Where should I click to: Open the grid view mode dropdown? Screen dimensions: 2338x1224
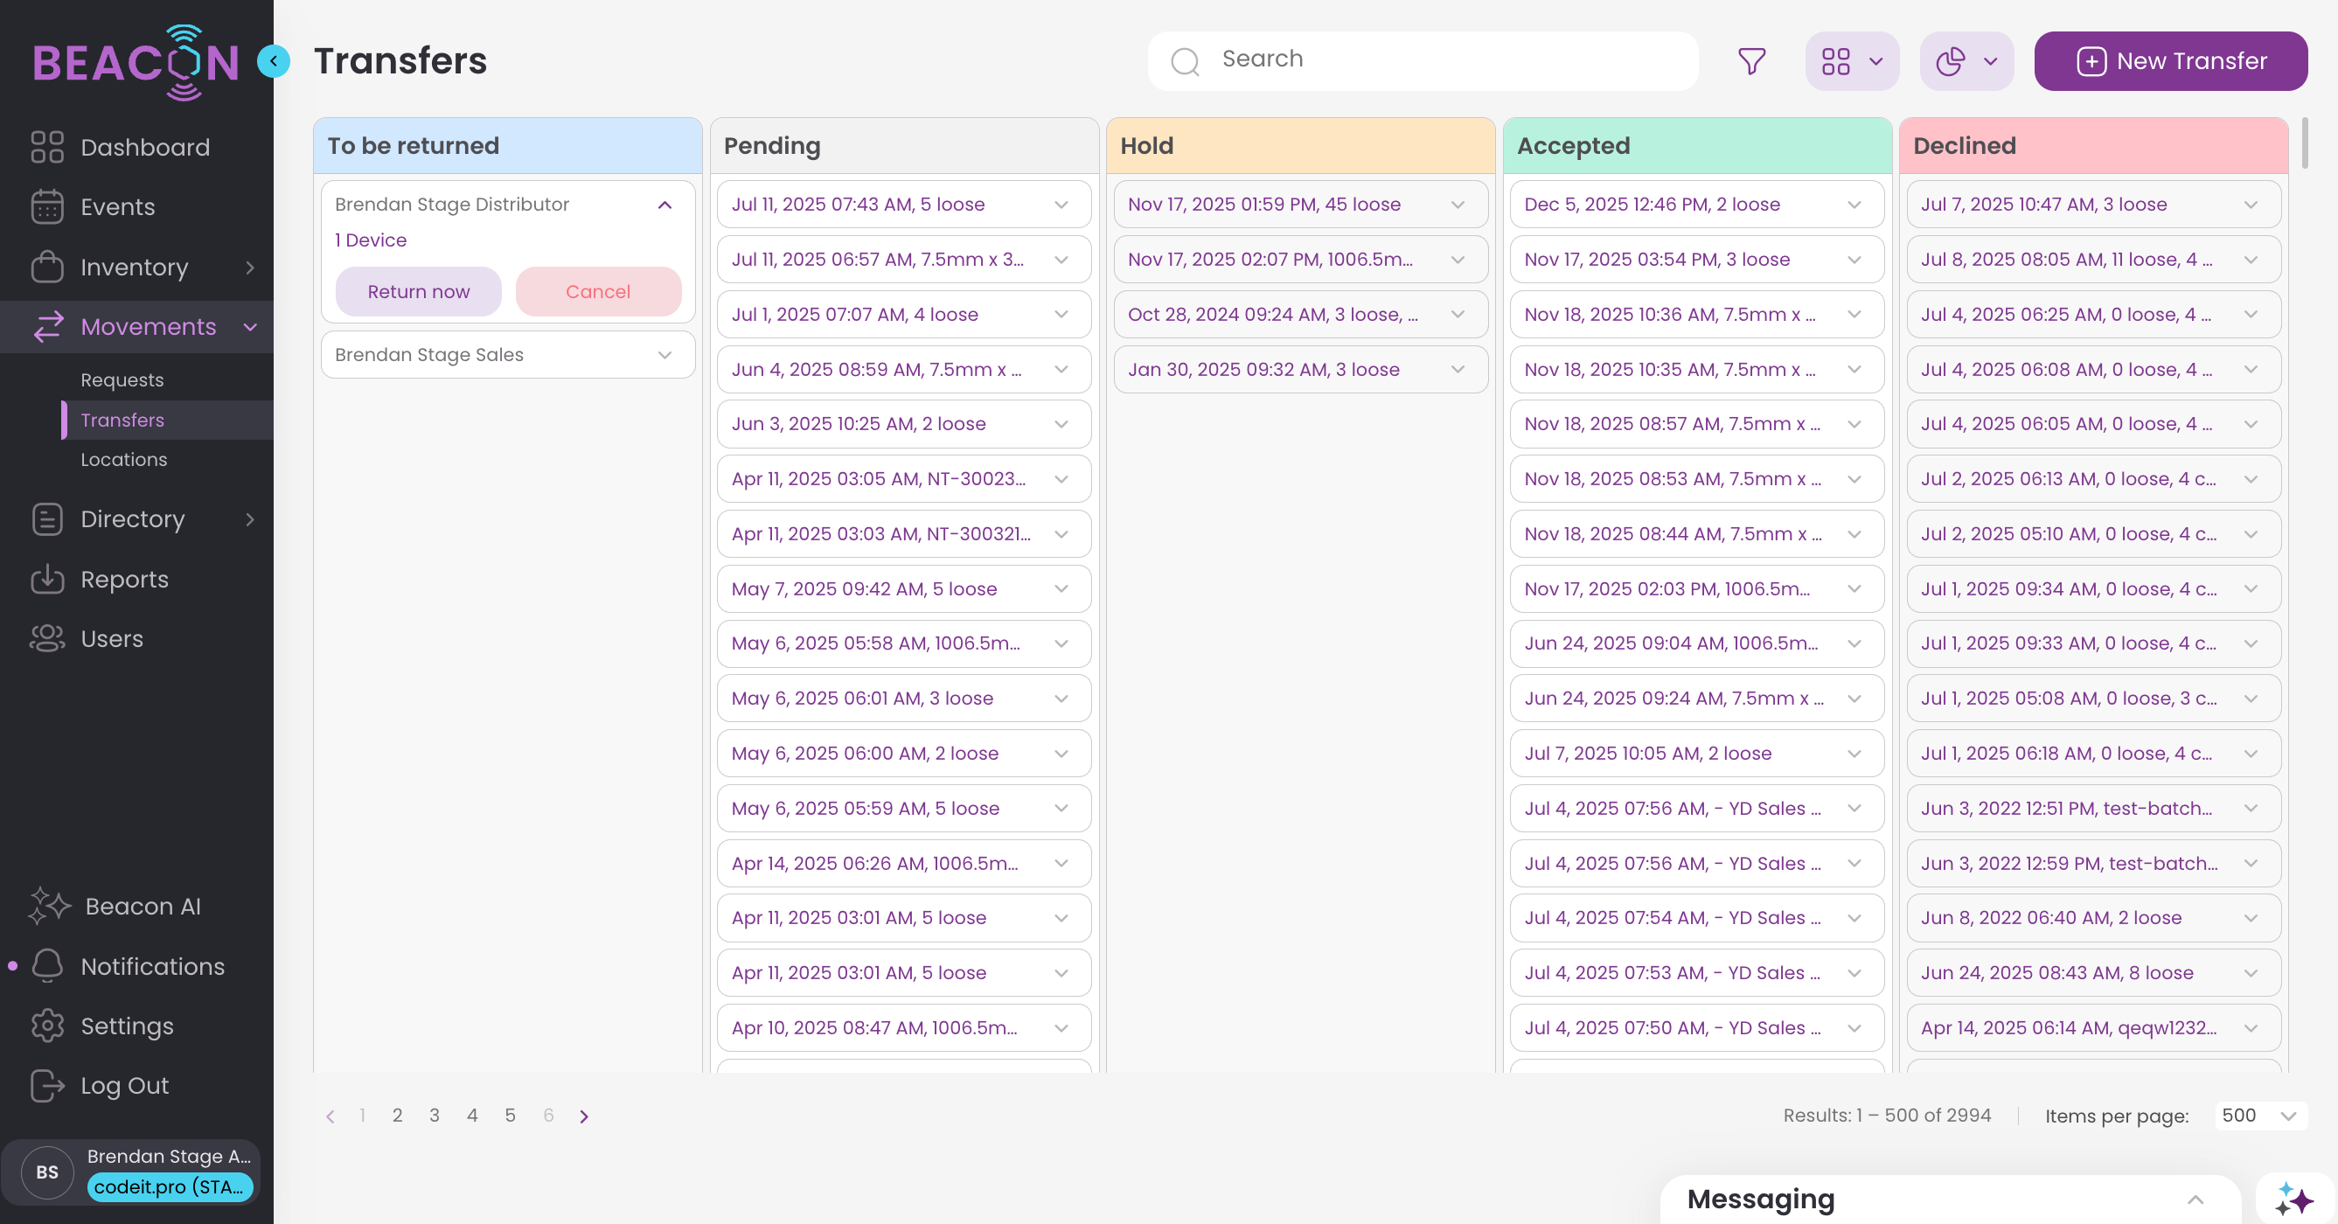pos(1852,61)
